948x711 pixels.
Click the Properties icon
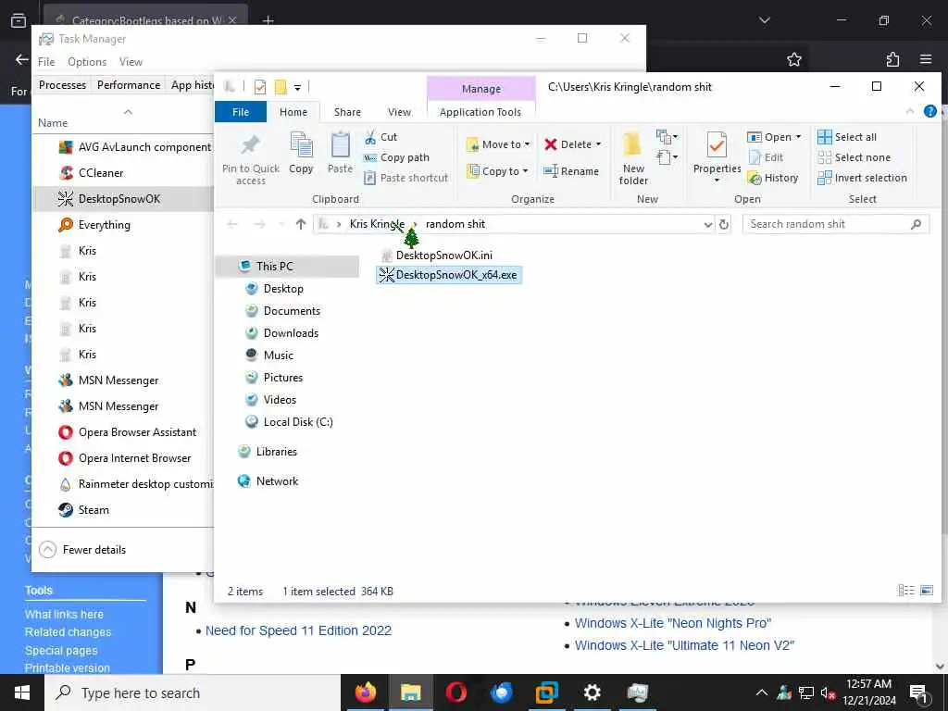click(717, 145)
